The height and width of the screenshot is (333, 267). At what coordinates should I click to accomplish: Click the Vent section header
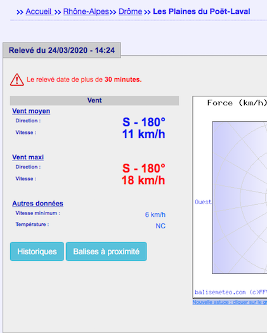point(94,100)
